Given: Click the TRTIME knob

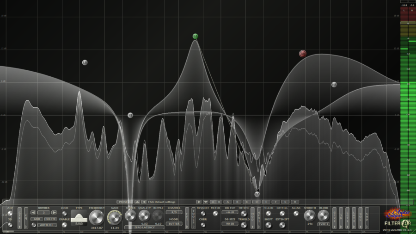Looking at the screenshot, I should click(x=244, y=214).
